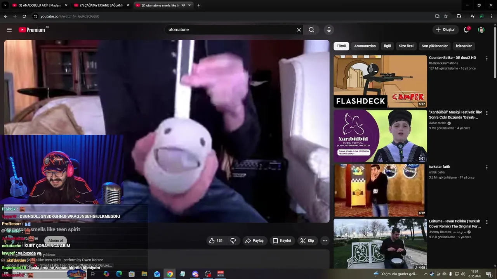The height and width of the screenshot is (279, 497).
Task: Share the video via Paylaş
Action: click(254, 241)
